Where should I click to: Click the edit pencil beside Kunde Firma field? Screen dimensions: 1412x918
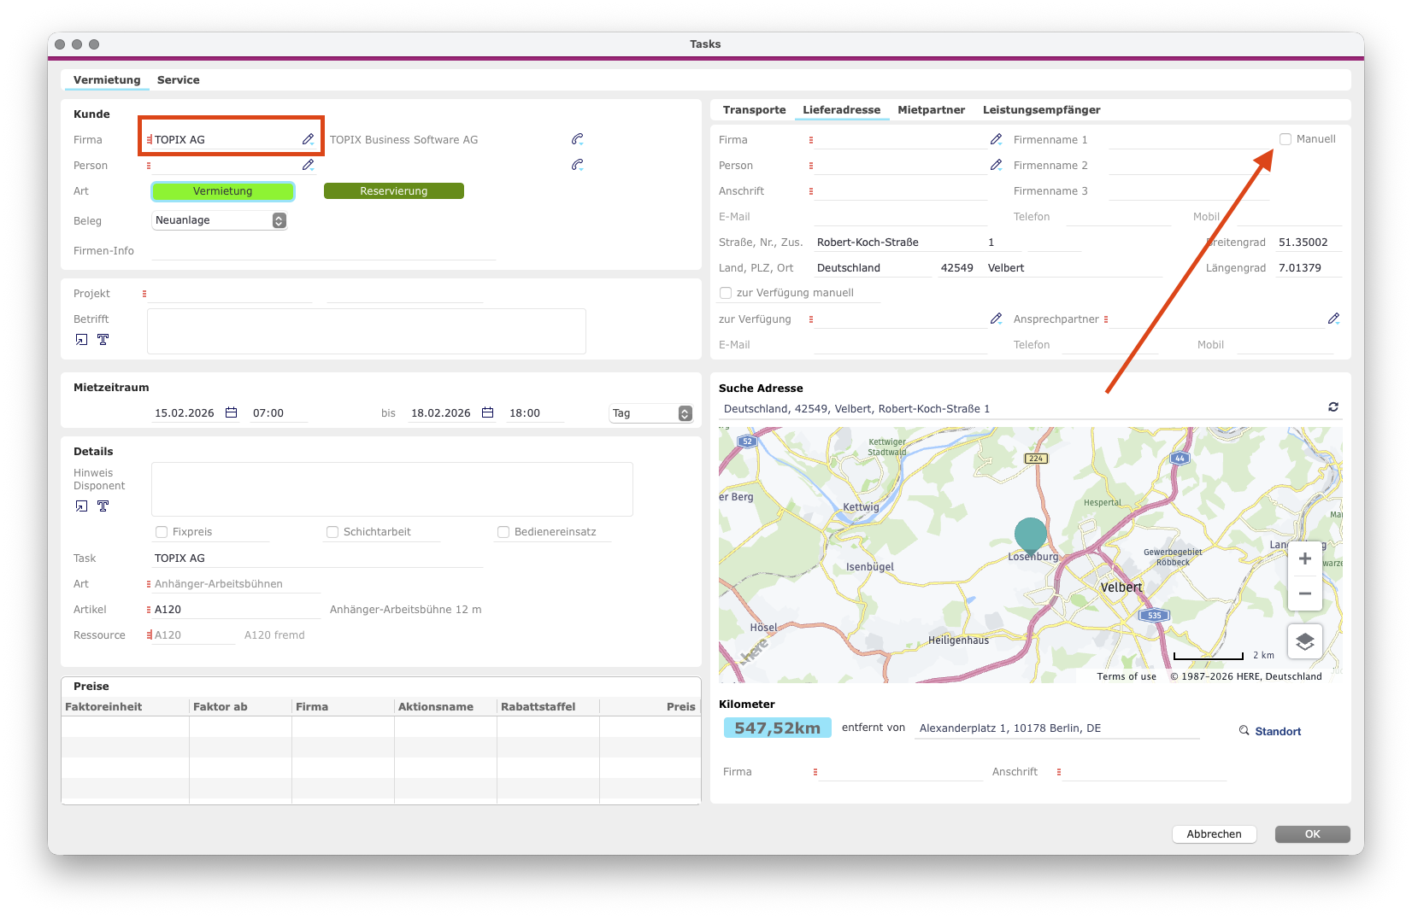tap(308, 139)
